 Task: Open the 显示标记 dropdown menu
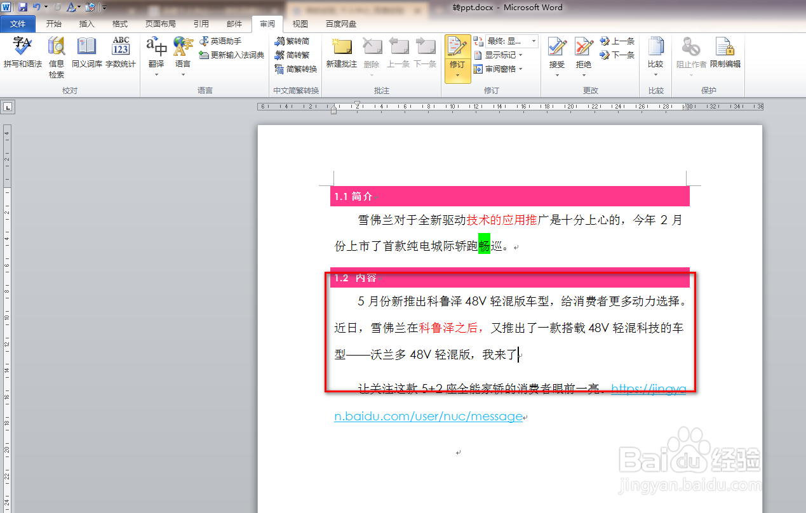(502, 55)
